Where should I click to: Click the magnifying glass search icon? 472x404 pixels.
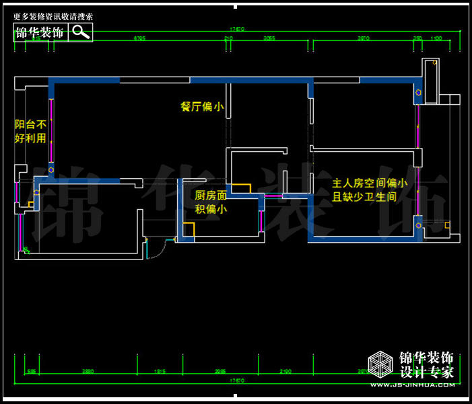click(x=81, y=32)
